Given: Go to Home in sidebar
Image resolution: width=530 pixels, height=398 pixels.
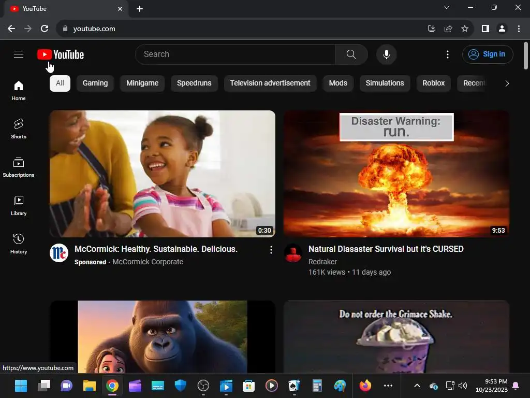Looking at the screenshot, I should pos(19,90).
